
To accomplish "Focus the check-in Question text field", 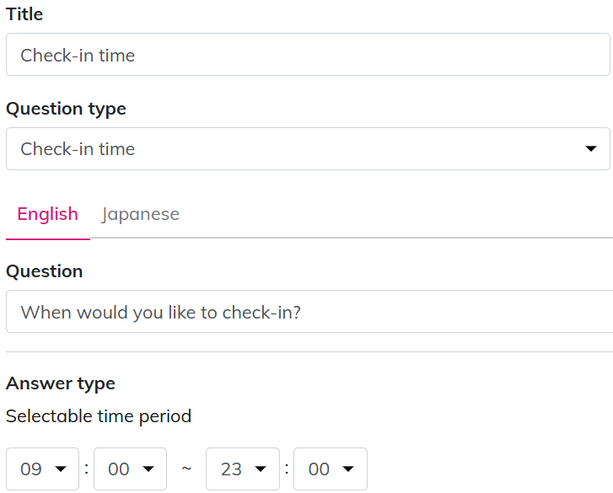I will 307,312.
